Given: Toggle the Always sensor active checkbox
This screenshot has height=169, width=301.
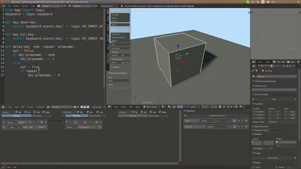Looking at the screenshot, I should [x=42, y=122].
